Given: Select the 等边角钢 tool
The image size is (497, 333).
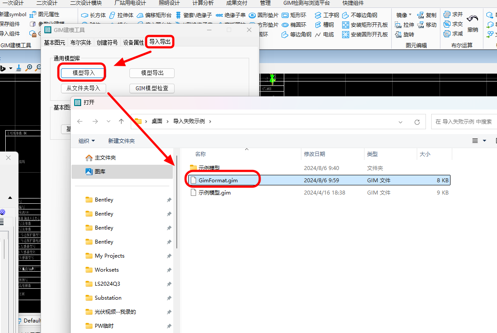Looking at the screenshot, I should [x=297, y=34].
